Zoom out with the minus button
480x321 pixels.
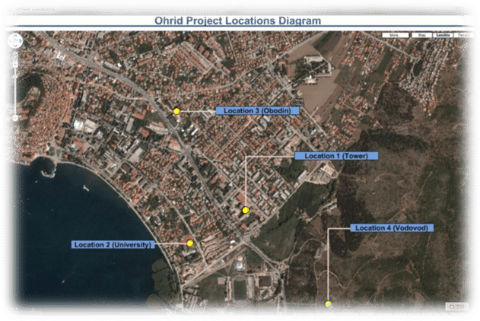pos(15,118)
